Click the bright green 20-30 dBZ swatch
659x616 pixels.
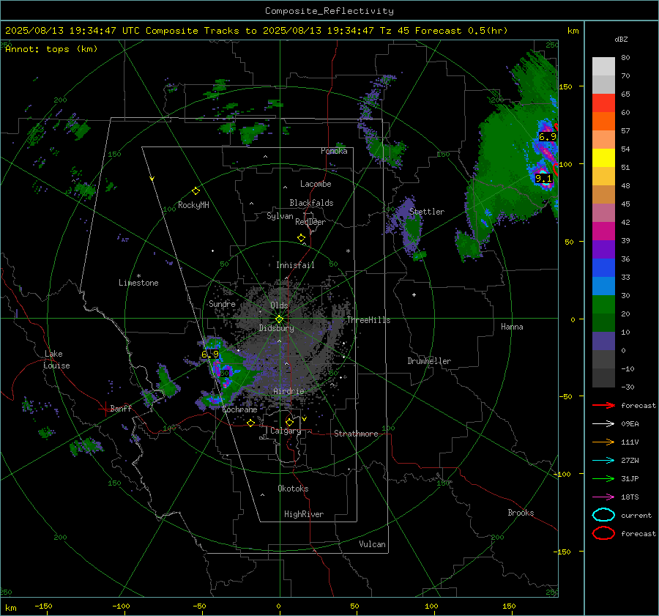(603, 305)
